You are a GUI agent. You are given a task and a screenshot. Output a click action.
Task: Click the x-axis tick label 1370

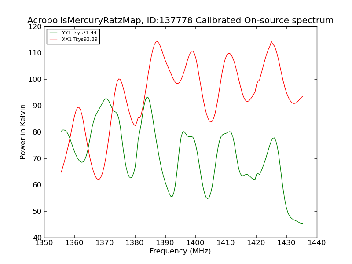pyautogui.click(x=105, y=243)
